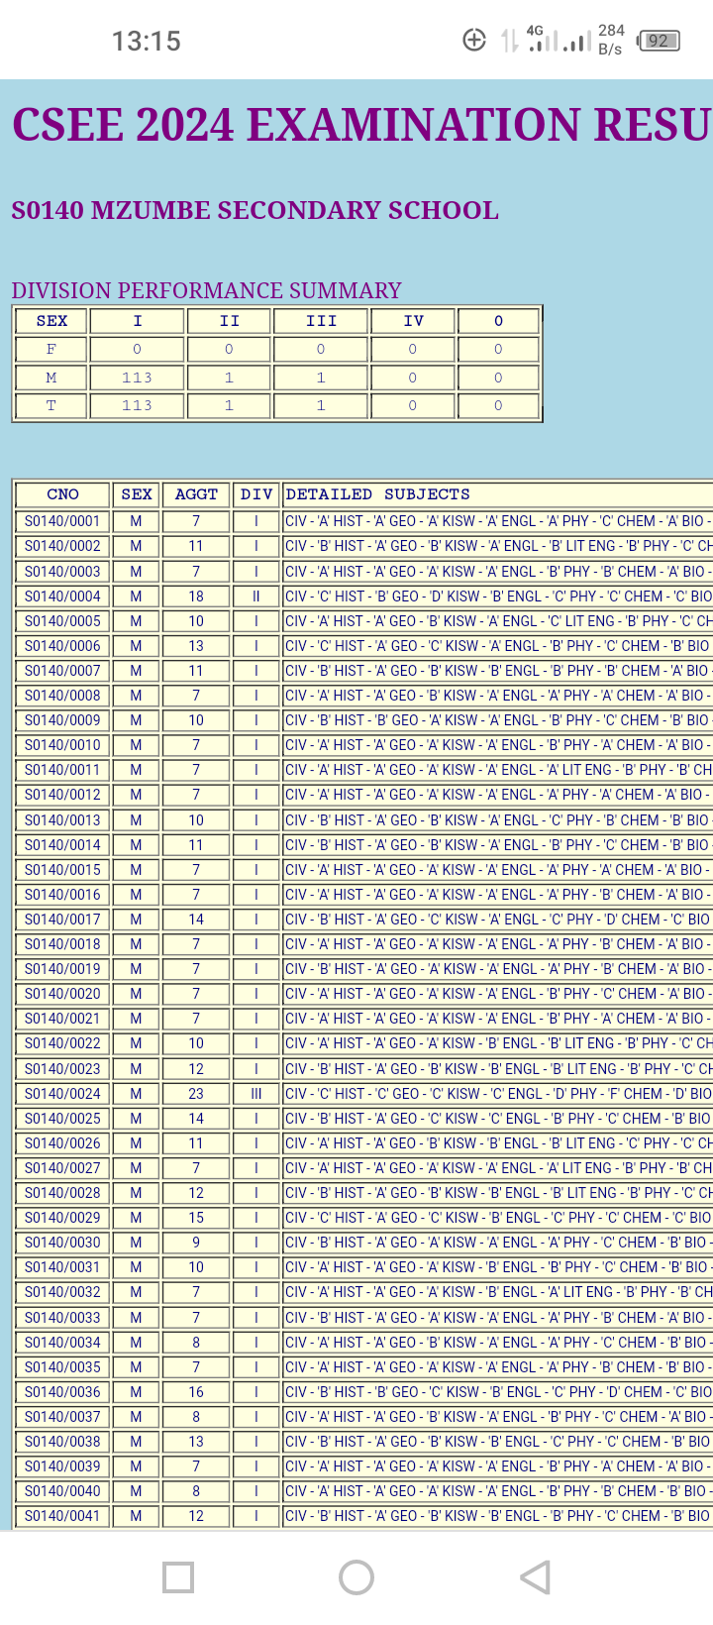This screenshot has width=713, height=1625.
Task: Select candidate number S0140/0008
Action: [x=62, y=696]
